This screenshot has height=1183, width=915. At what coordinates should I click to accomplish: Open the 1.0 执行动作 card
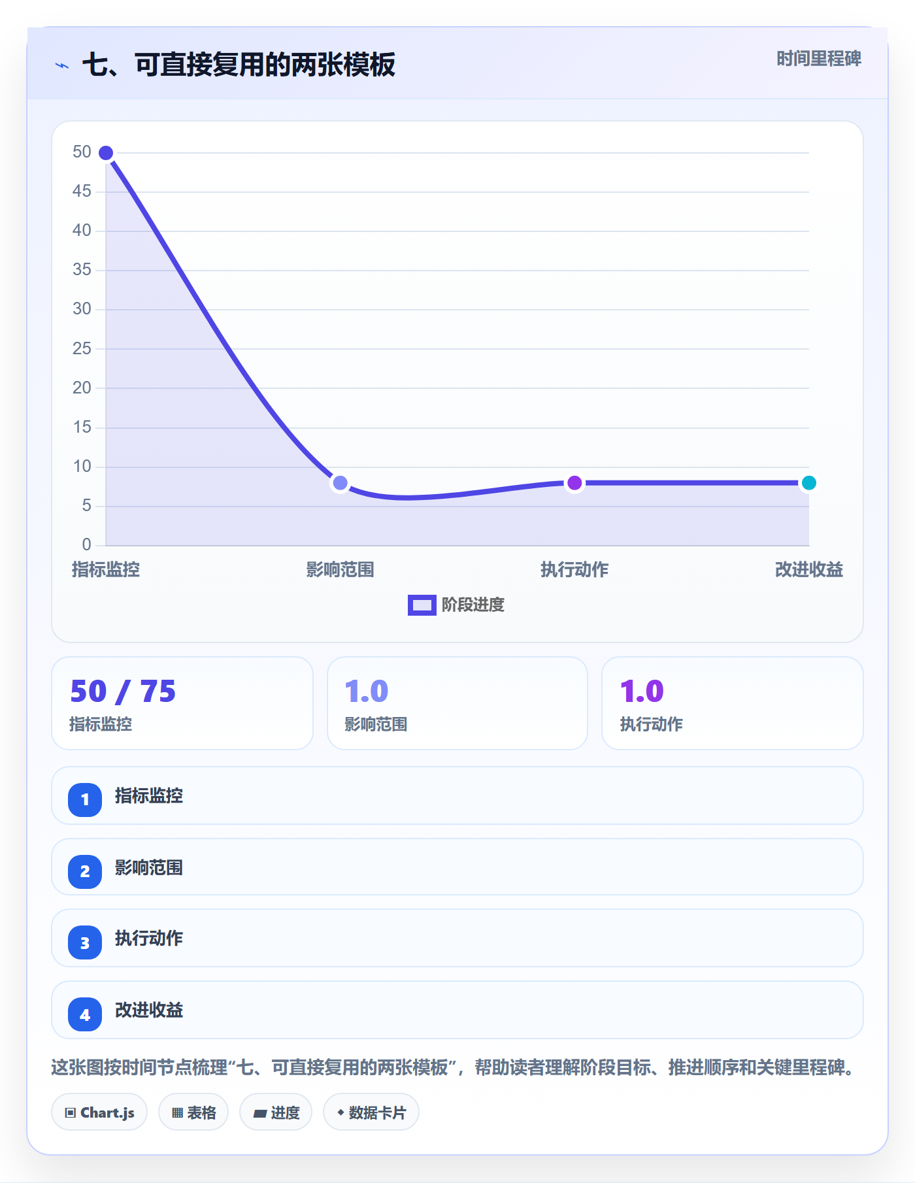click(x=733, y=703)
